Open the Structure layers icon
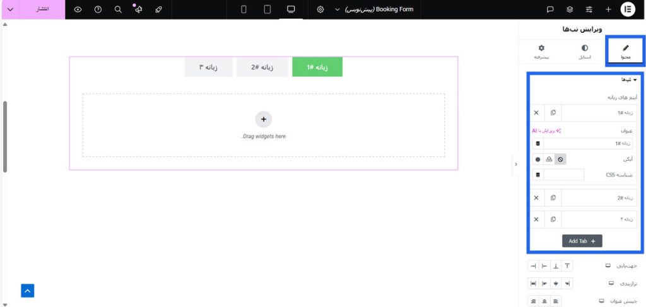Viewport: 646px width, 307px height. pos(570,9)
